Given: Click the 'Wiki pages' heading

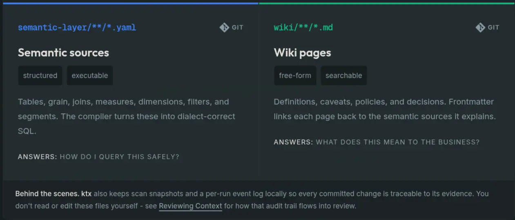Looking at the screenshot, I should click(302, 53).
